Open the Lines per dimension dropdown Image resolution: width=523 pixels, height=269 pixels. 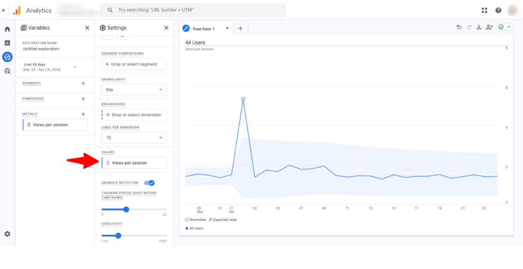point(134,137)
